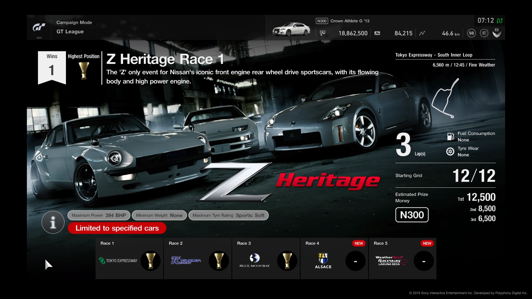Click the gold trophy in Race 1 card

[x=150, y=261]
